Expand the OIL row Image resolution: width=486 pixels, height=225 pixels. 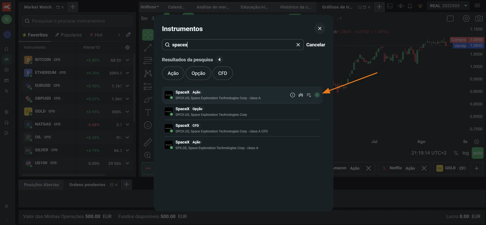click(x=127, y=137)
